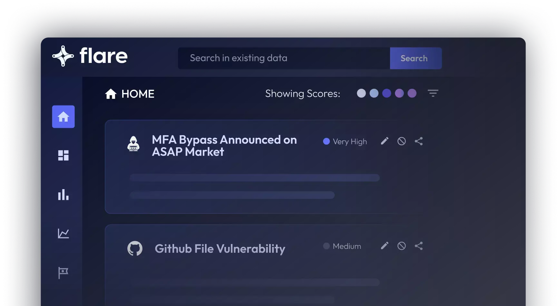
Task: Open Github File Vulnerability title
Action: tap(220, 249)
